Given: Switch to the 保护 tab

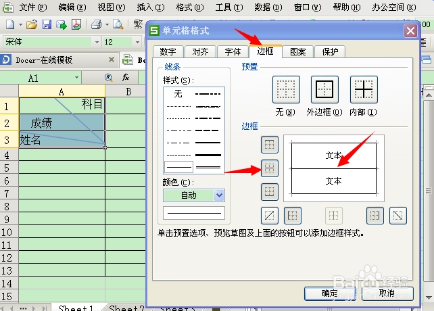Looking at the screenshot, I should coord(330,51).
